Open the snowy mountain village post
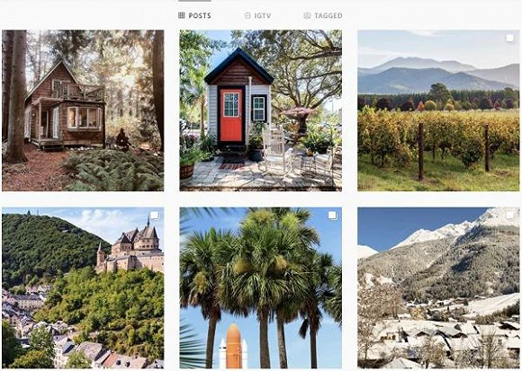522x371 pixels. tap(438, 288)
